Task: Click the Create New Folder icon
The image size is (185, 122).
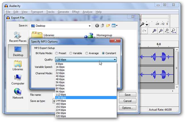Action: (108, 26)
